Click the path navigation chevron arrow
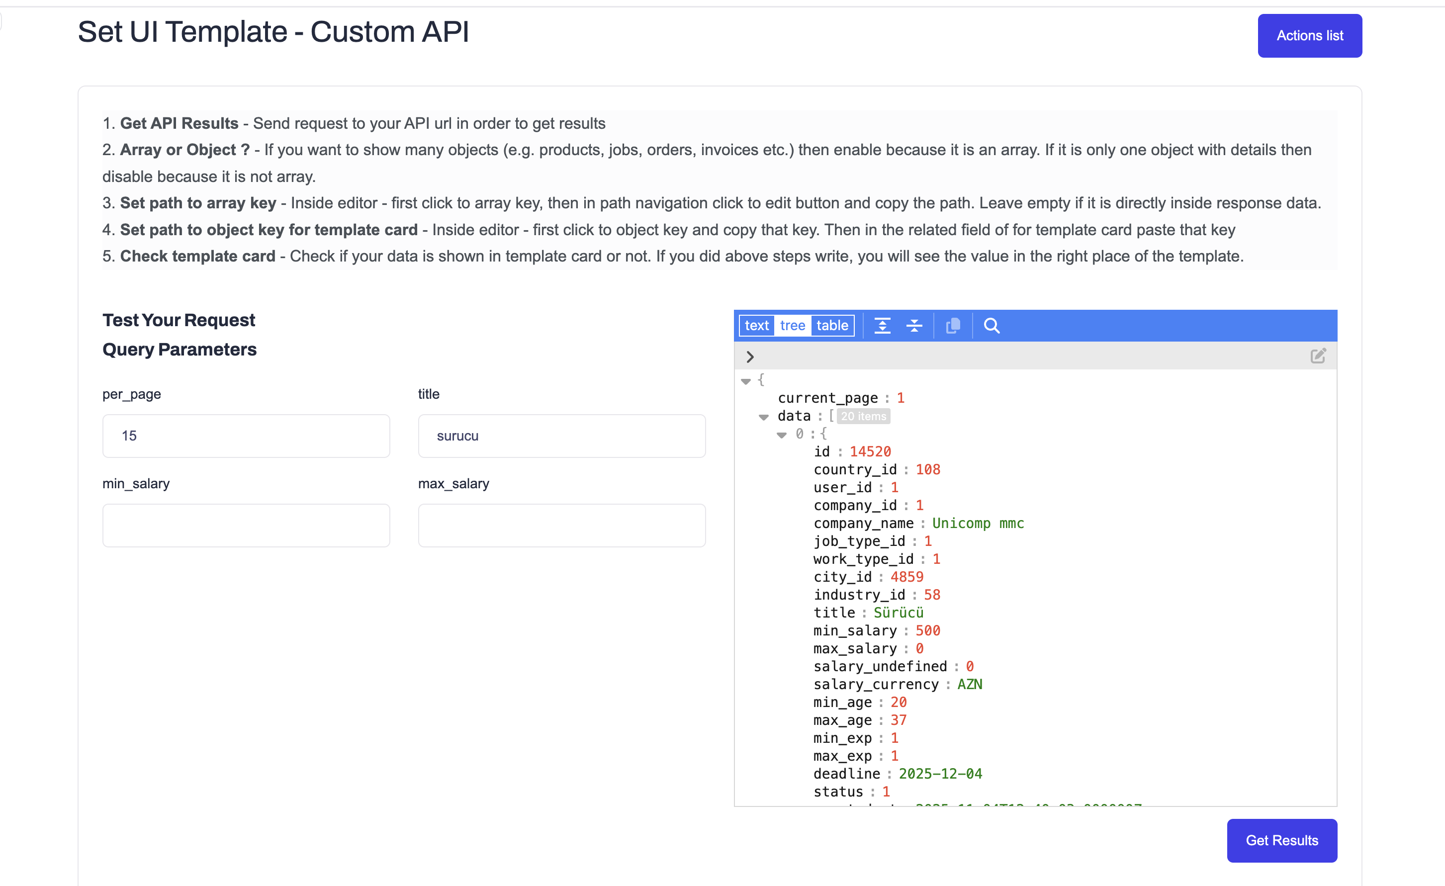This screenshot has height=886, width=1445. click(x=749, y=356)
